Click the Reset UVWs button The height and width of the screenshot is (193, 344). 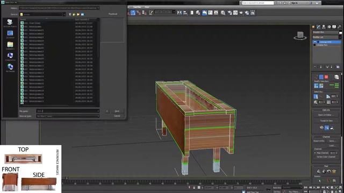[x=319, y=141]
